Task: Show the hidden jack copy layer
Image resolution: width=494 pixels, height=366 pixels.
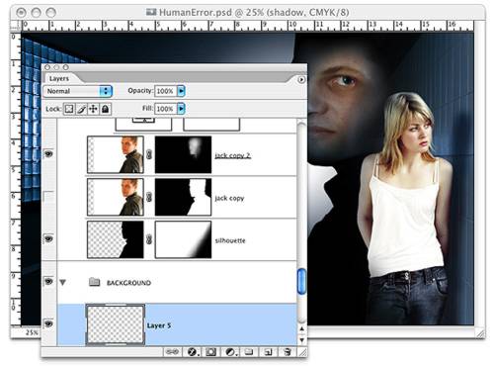Action: coord(48,197)
